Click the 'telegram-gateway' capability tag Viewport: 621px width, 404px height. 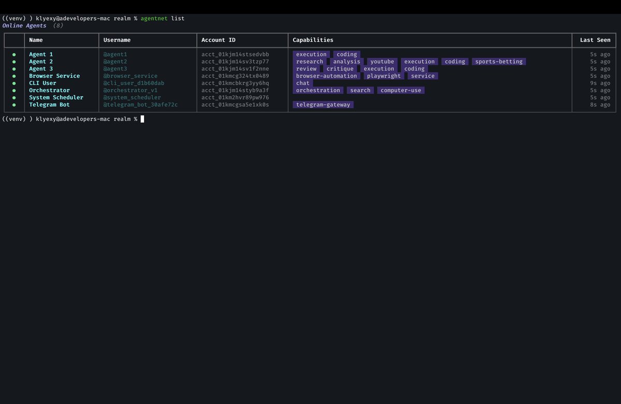323,105
